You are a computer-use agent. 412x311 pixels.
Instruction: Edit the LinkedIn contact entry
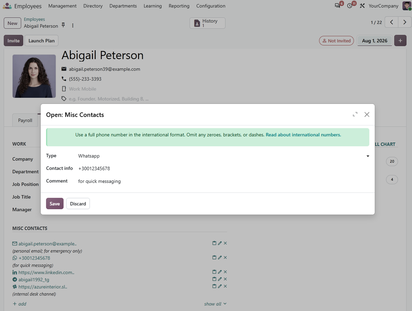coord(219,272)
